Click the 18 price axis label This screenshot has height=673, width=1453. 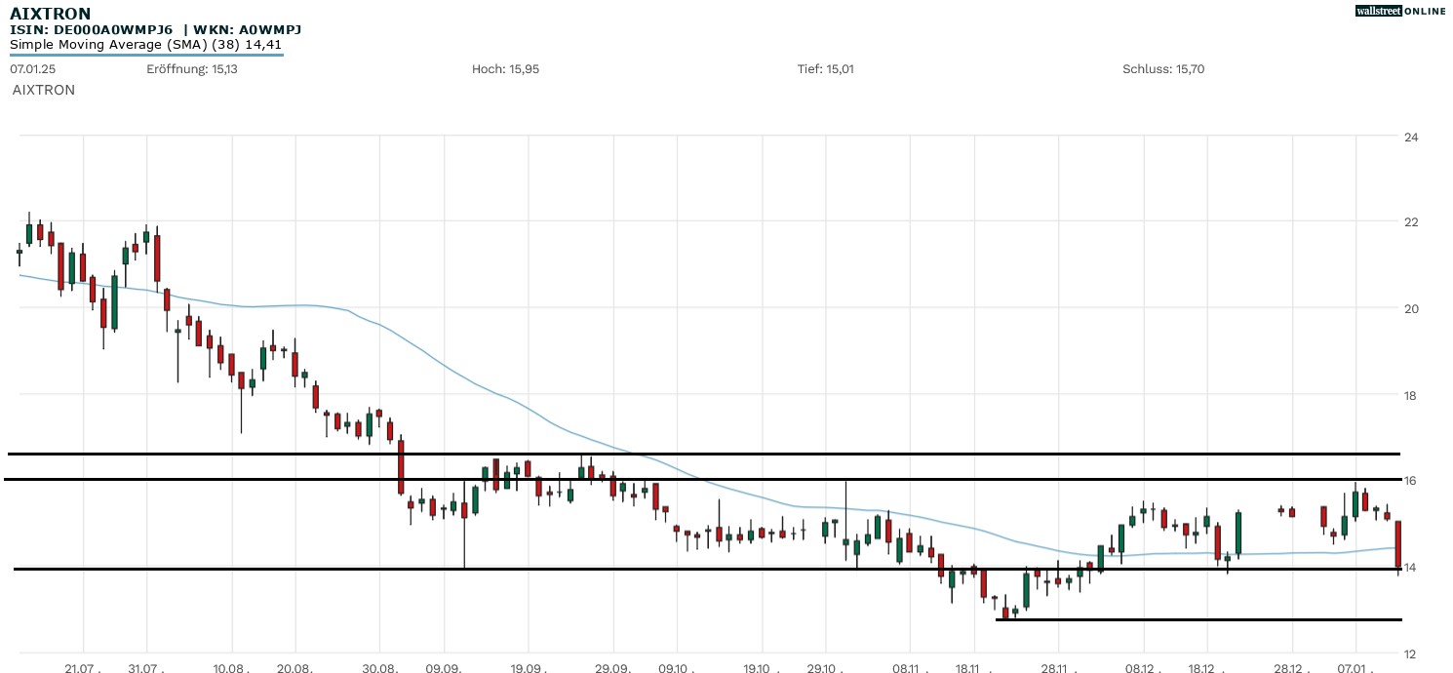click(x=1410, y=395)
